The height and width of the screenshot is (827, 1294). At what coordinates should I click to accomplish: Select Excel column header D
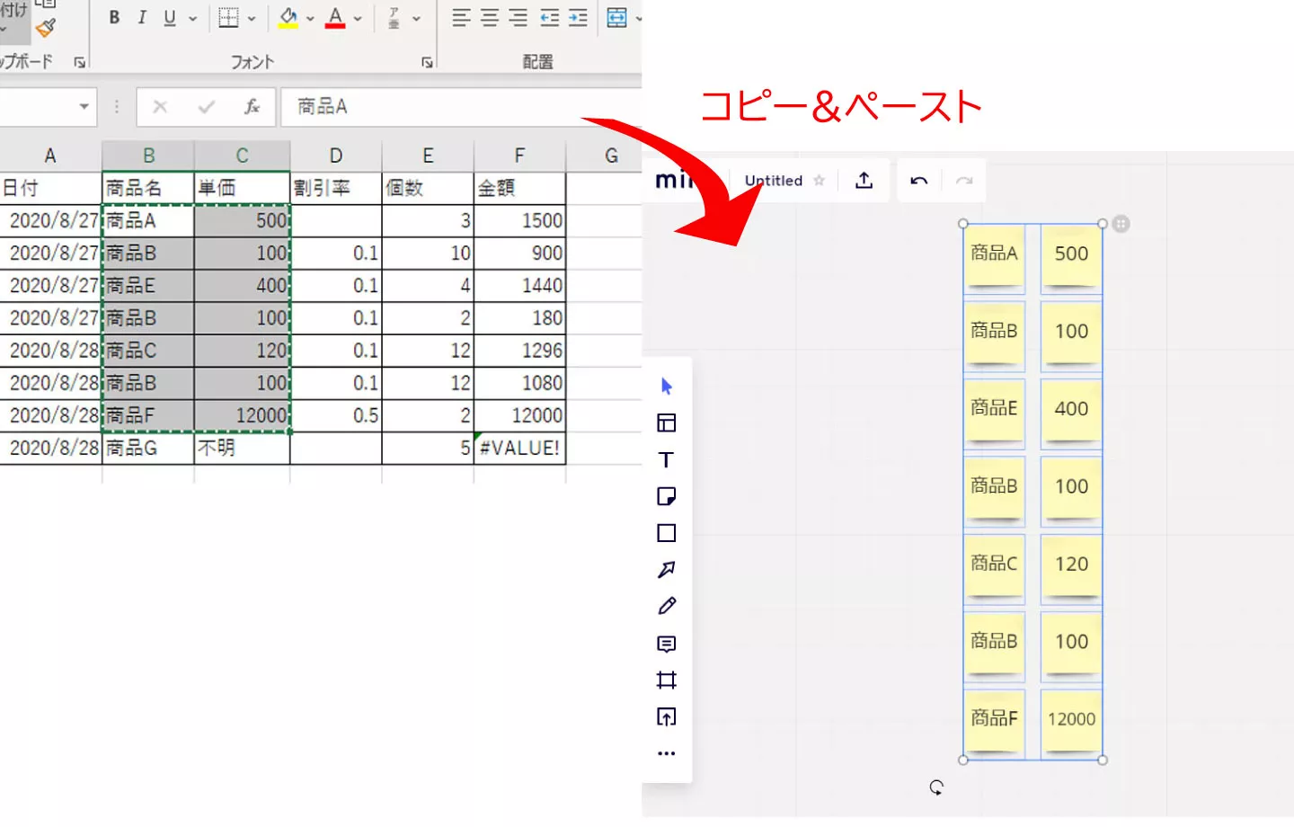point(336,156)
